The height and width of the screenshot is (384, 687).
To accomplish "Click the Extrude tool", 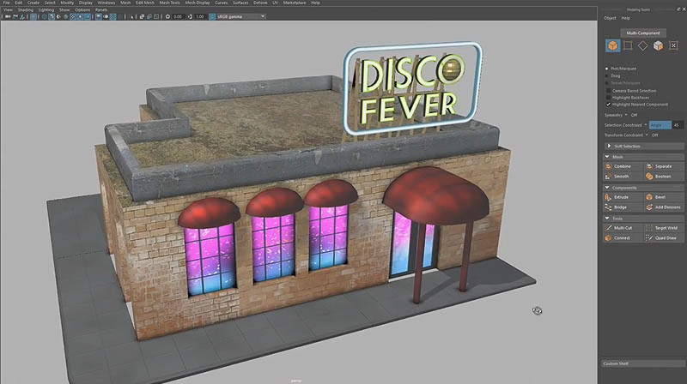I will [x=621, y=197].
